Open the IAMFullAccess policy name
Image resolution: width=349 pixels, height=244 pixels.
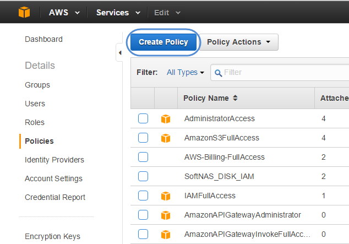click(x=210, y=196)
